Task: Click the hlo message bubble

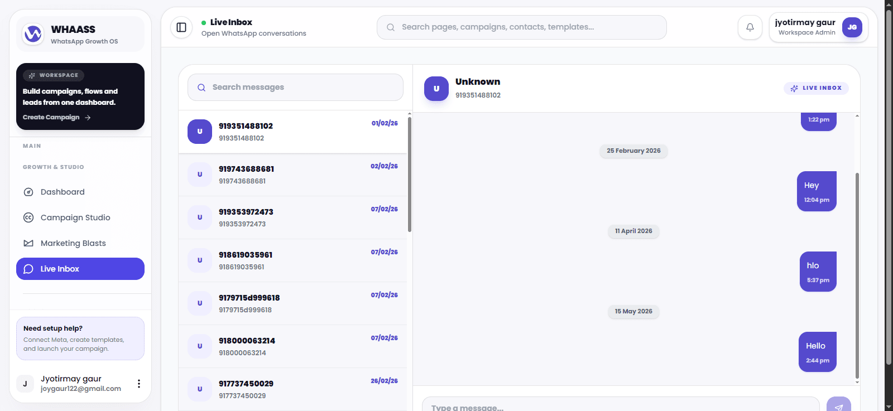Action: click(818, 272)
